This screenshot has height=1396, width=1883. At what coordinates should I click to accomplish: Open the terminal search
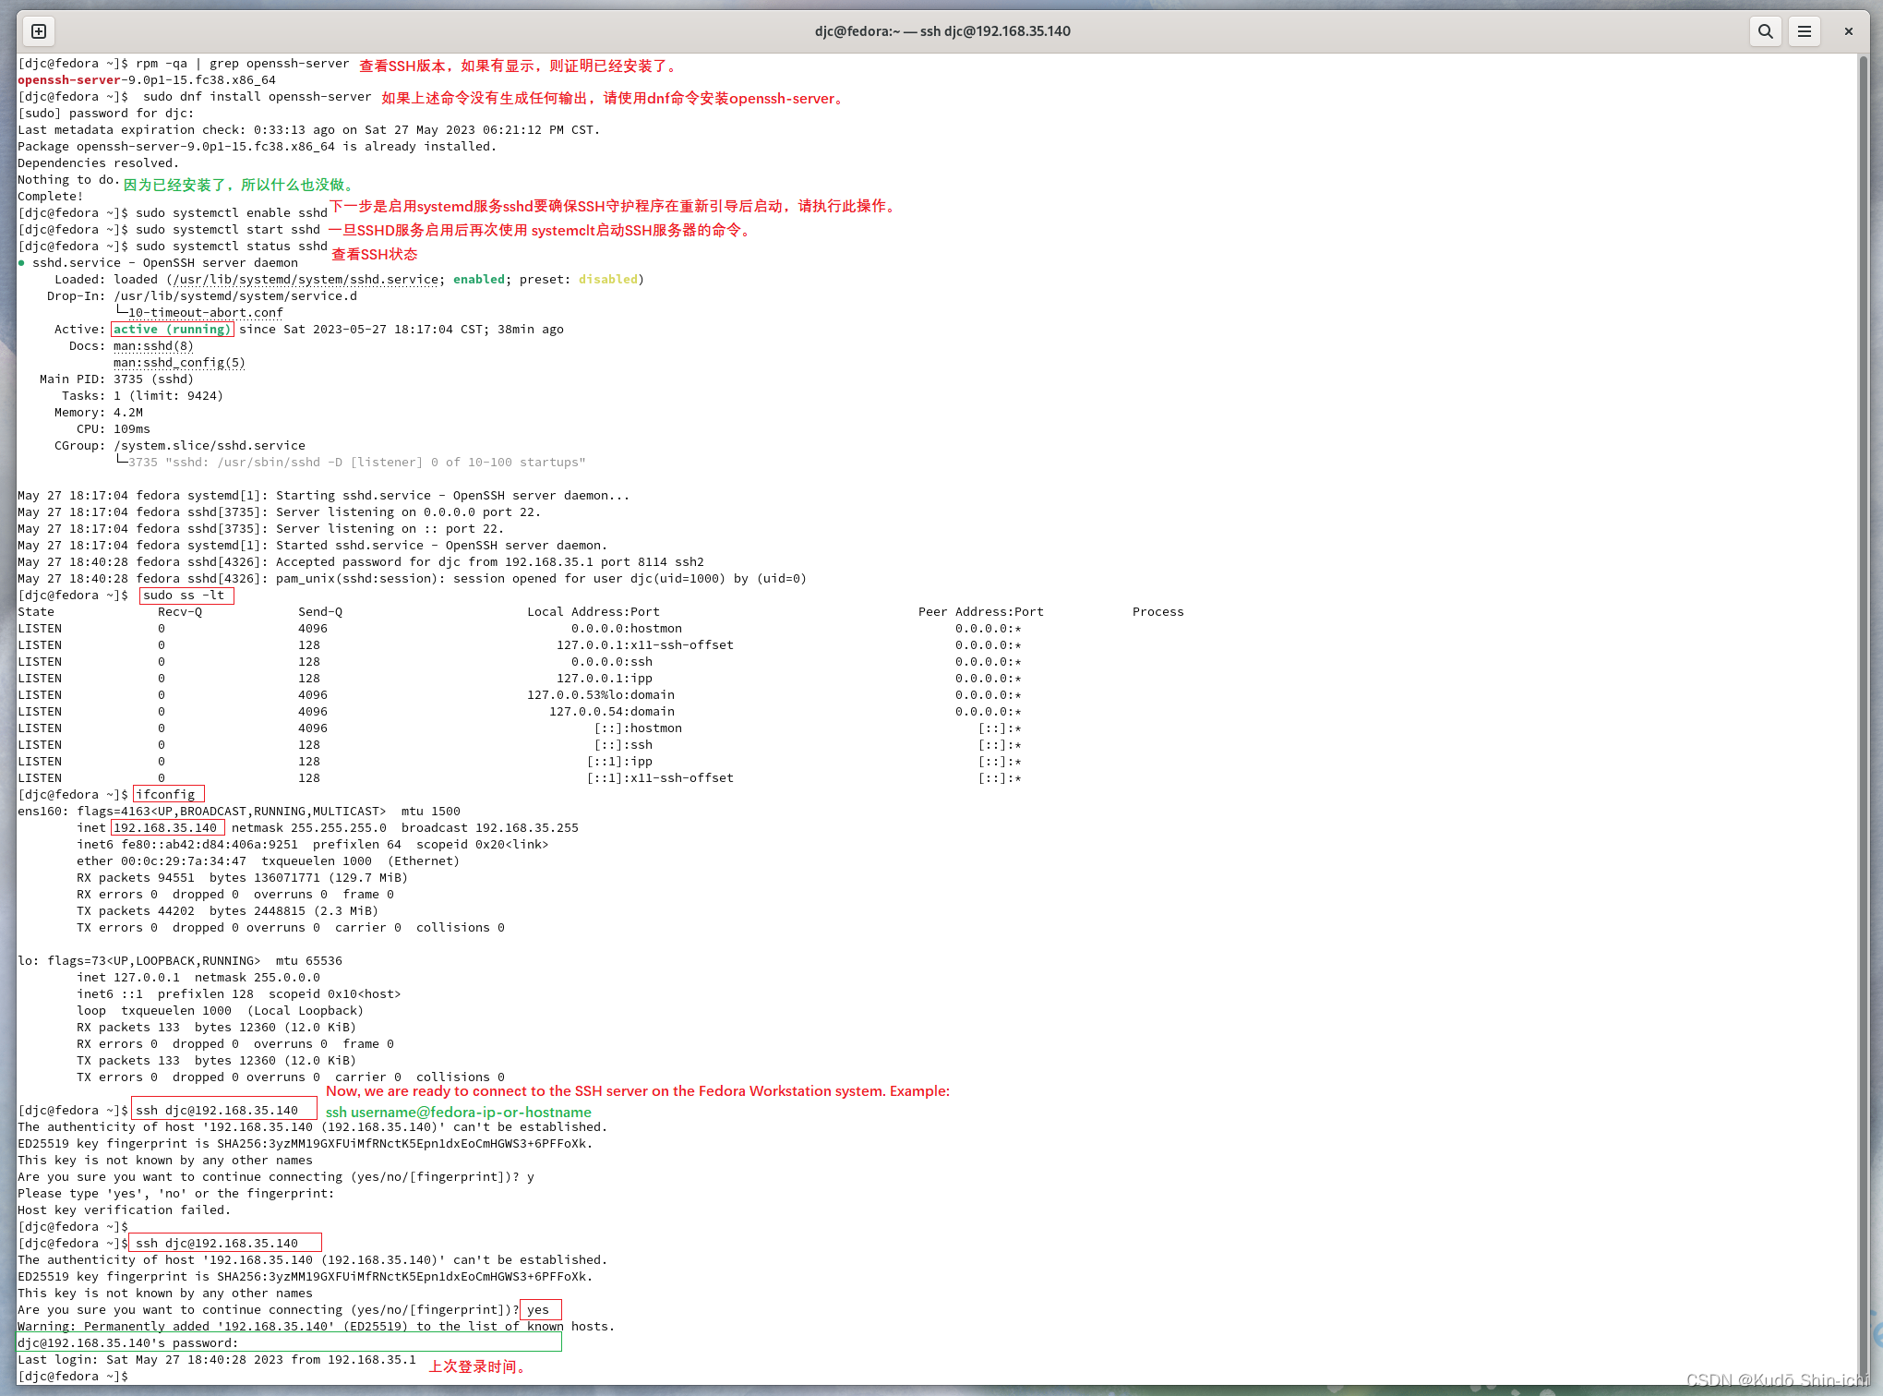[1765, 31]
